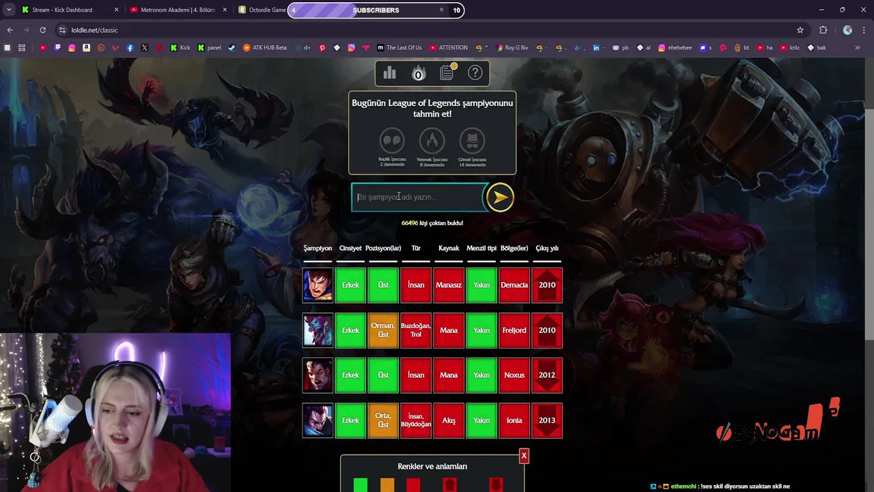This screenshot has height=492, width=874.
Task: Select the Akış resource cell
Action: (x=449, y=420)
